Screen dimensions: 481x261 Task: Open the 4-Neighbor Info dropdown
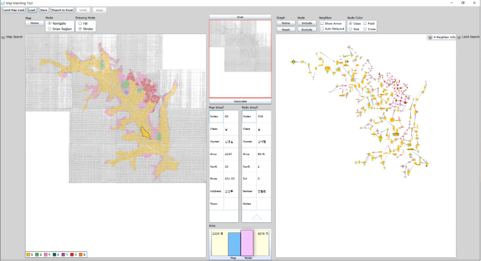coord(430,37)
